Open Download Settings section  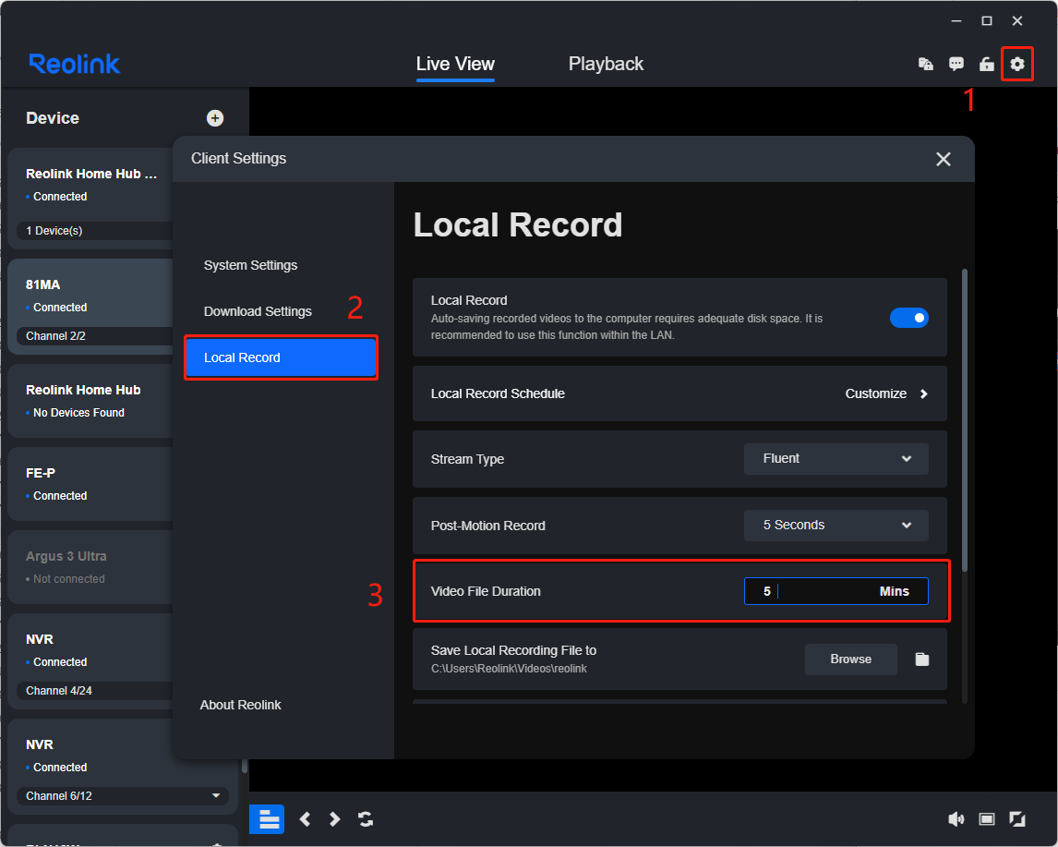(258, 311)
